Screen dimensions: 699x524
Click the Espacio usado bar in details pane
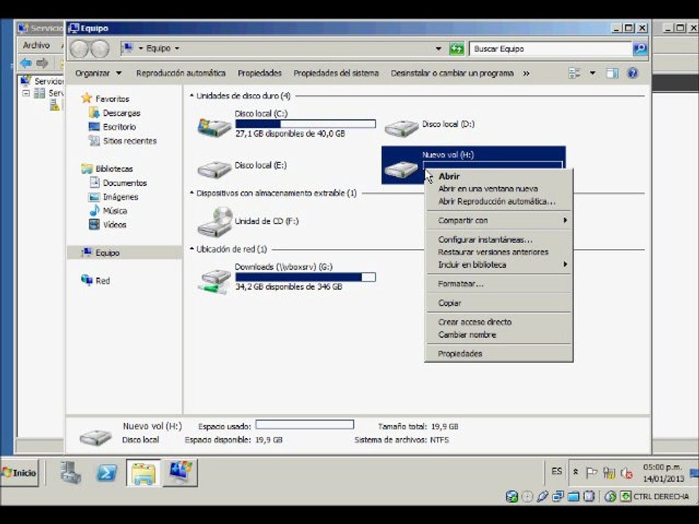tap(304, 424)
